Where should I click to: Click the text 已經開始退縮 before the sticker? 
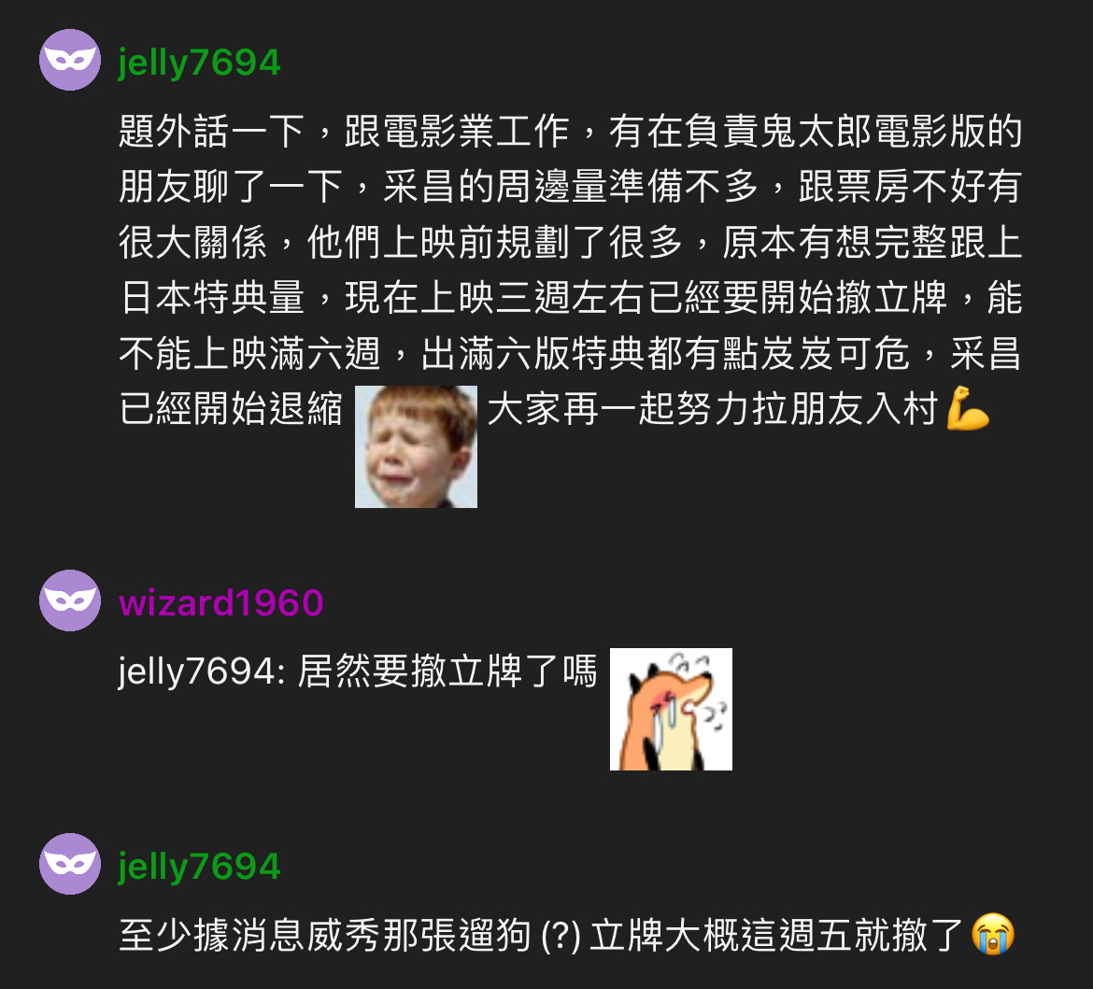[x=231, y=408]
